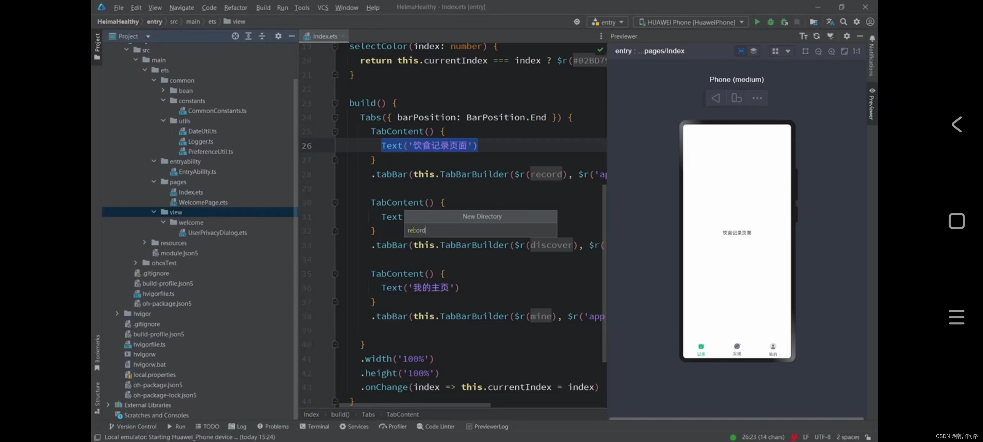Switch to the Index.ets editor tab

coord(324,36)
